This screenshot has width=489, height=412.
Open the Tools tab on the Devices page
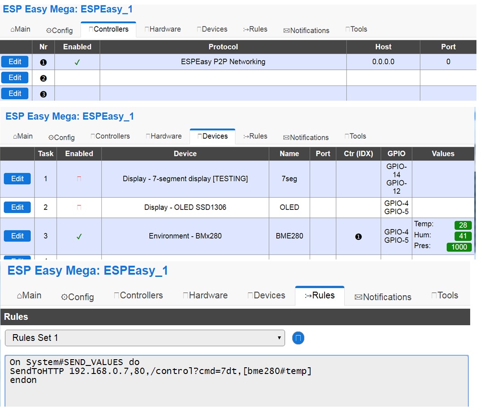355,136
